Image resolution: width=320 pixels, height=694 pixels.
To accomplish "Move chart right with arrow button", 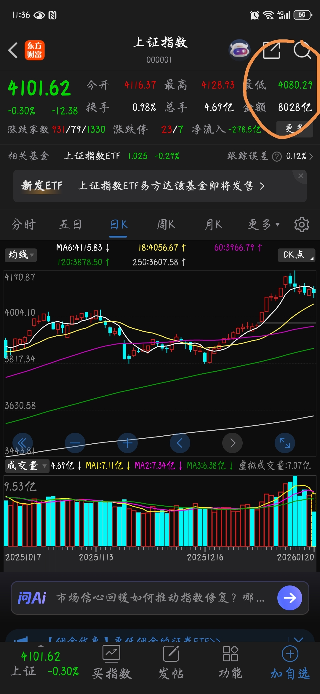I will point(232,443).
